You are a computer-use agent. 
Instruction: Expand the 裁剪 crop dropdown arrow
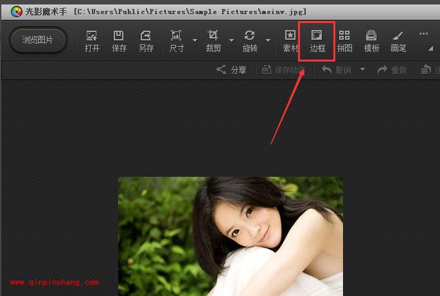click(x=232, y=40)
